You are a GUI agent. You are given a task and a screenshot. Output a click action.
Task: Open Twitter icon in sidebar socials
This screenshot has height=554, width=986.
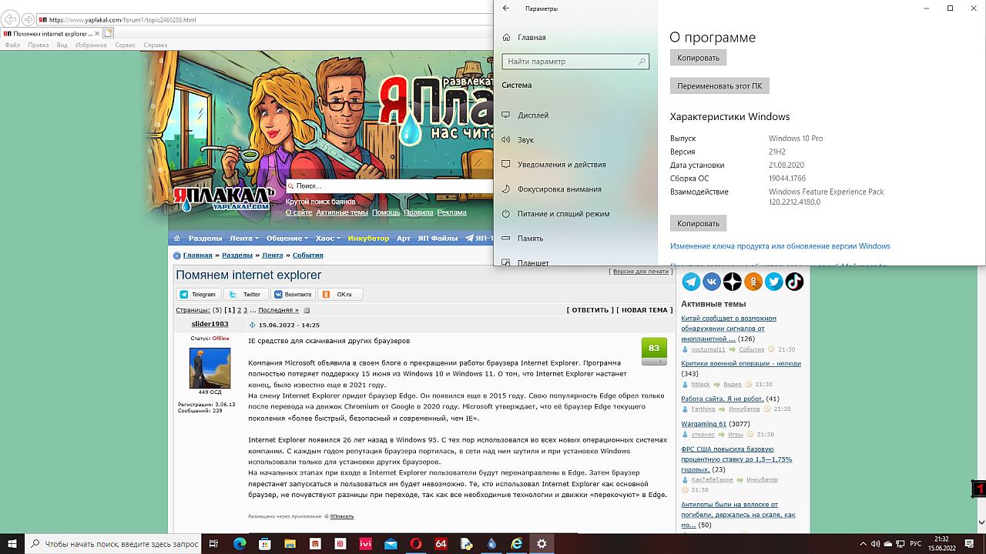774,282
